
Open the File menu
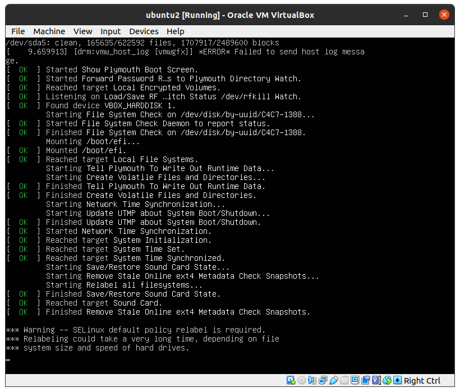tap(18, 31)
